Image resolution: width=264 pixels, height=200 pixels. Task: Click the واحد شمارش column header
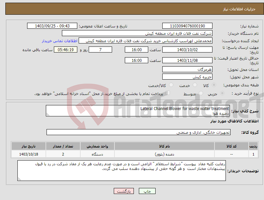click(97, 146)
